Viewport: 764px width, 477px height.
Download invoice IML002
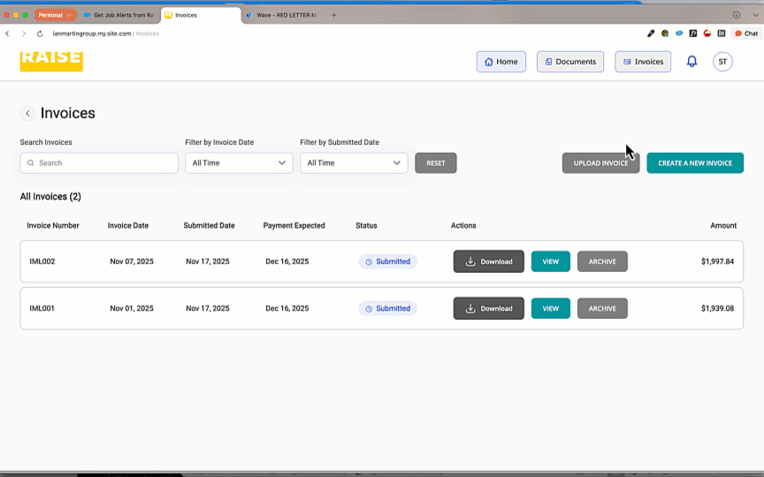[x=488, y=261]
